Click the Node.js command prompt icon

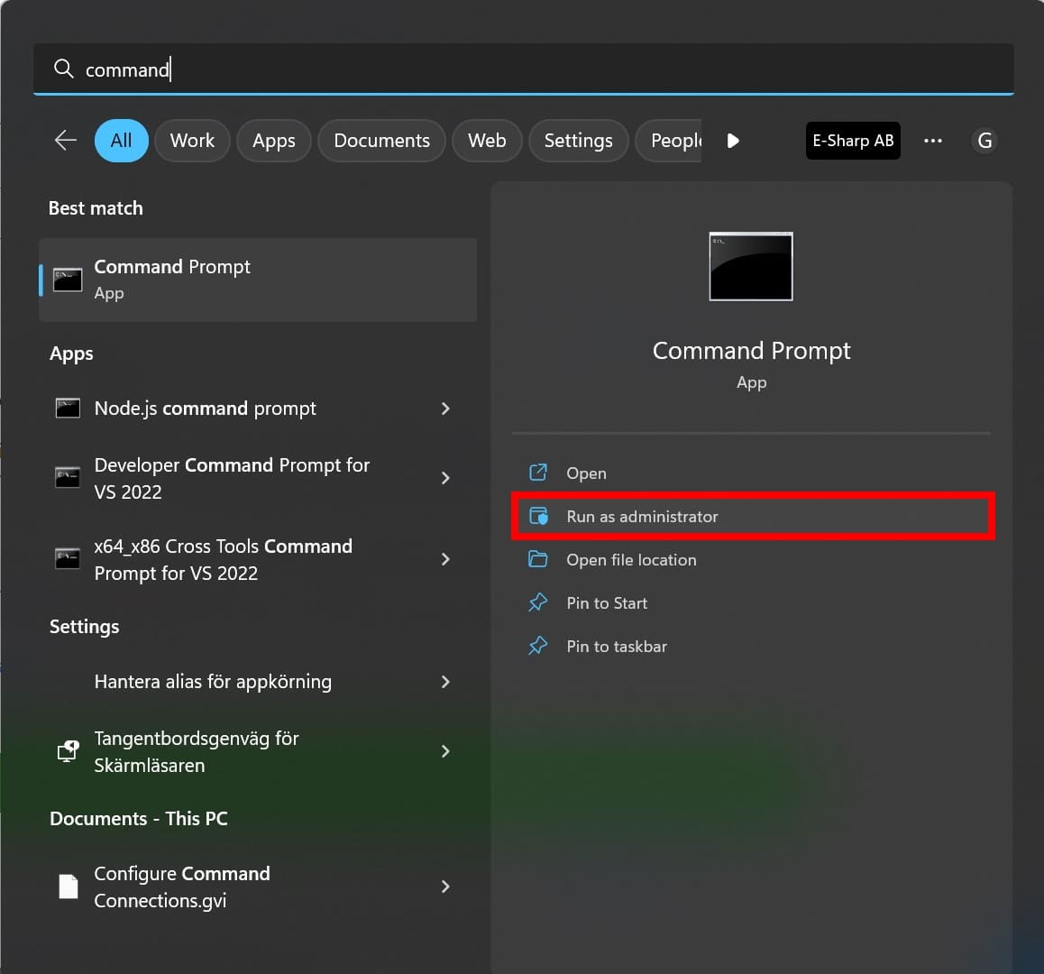(x=69, y=409)
